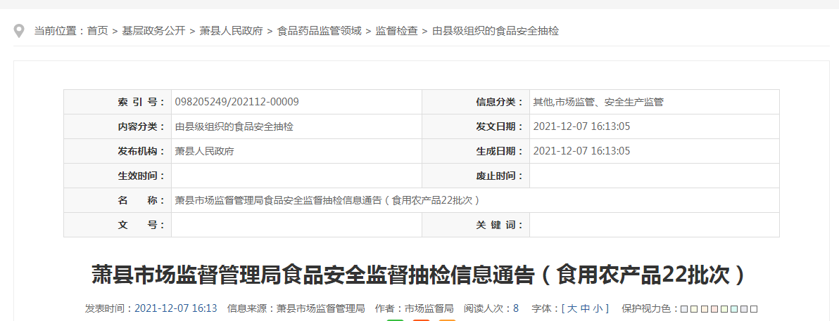Pick the first 保护视力色 color square
The width and height of the screenshot is (839, 321).
click(x=684, y=309)
